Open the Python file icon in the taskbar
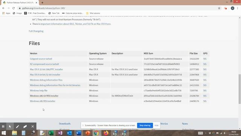The image size is (241, 136). click(42, 133)
